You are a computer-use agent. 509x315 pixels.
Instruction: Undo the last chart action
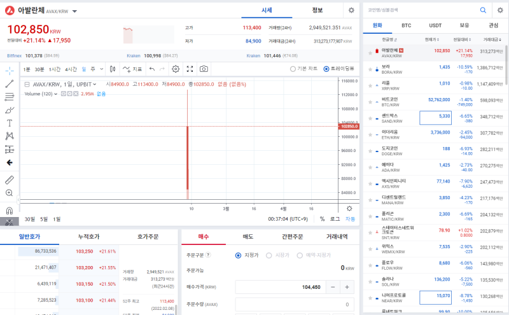(x=152, y=69)
